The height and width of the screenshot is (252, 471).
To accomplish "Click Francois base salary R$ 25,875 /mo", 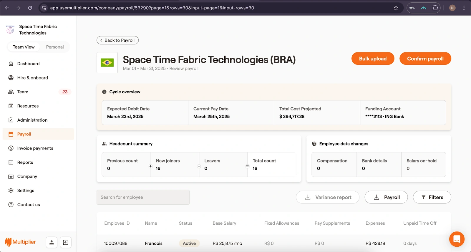I will [x=227, y=243].
